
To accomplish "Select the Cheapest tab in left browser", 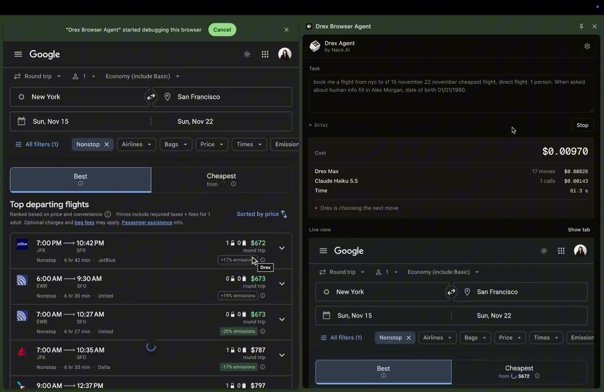I will pos(222,180).
